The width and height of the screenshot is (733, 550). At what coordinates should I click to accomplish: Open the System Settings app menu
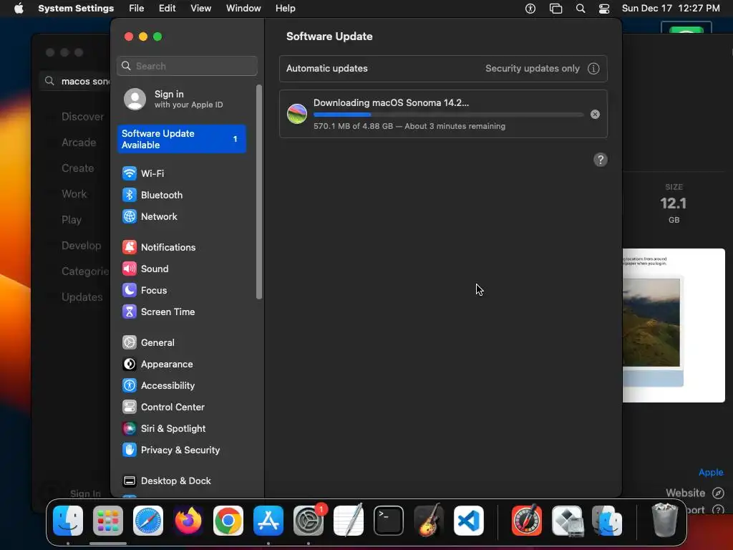(x=76, y=9)
